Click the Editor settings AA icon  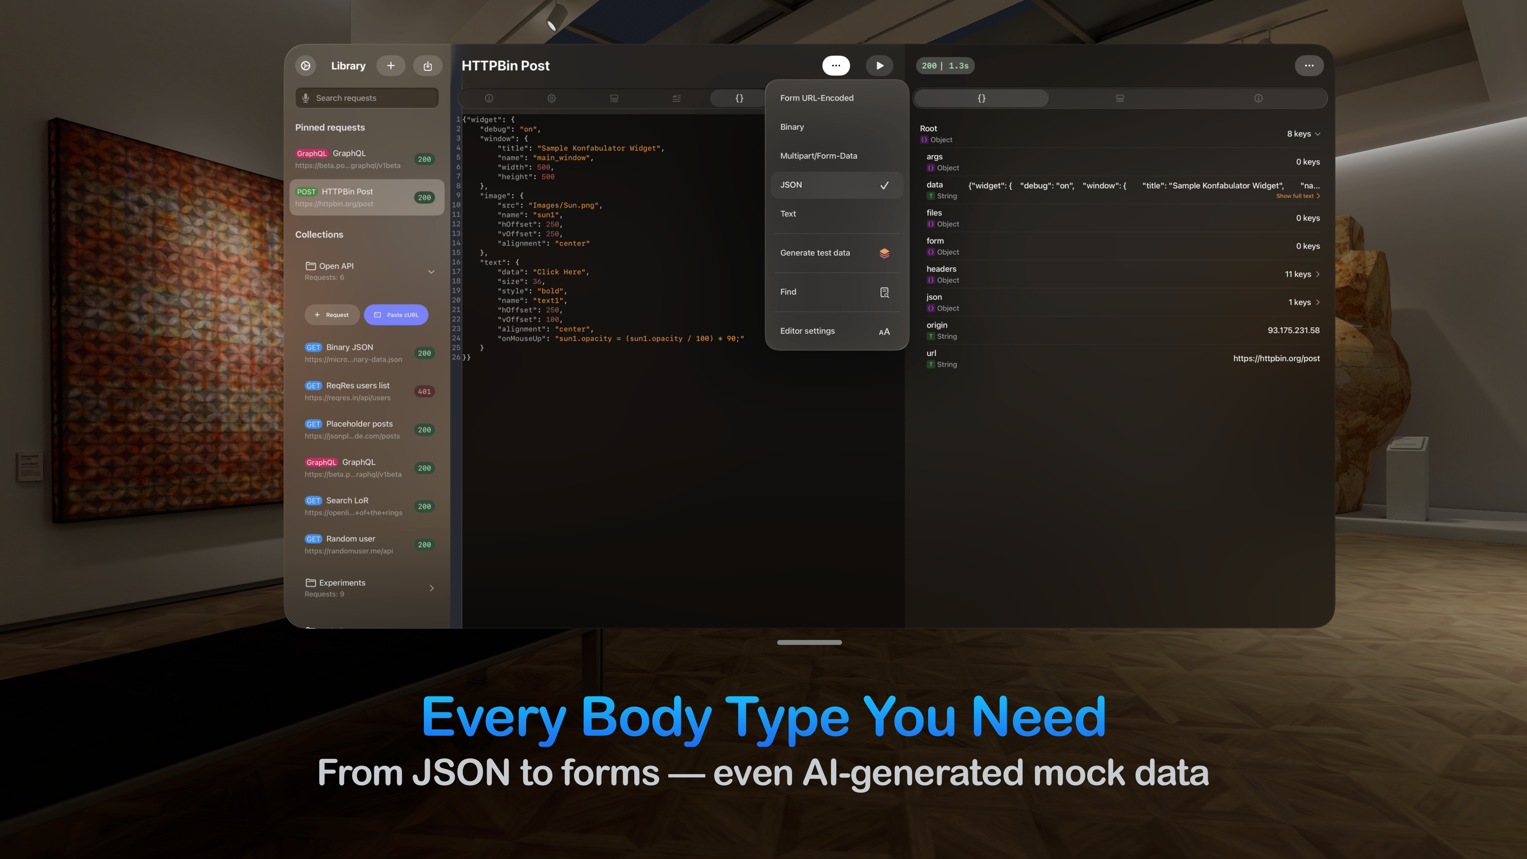tap(884, 331)
